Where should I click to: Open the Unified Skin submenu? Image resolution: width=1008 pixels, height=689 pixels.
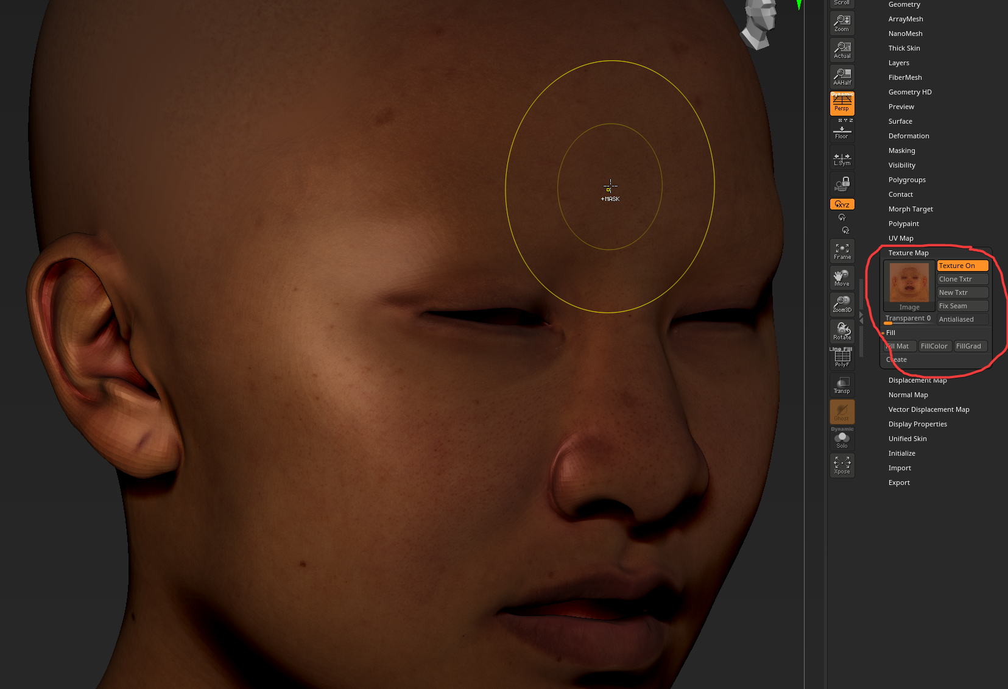pos(908,439)
